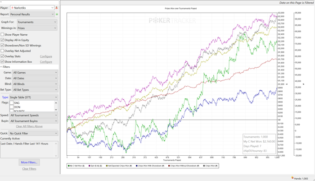This screenshot has height=181, width=315.
Task: Check the BOUNTY flag checkbox
Action: (x=12, y=111)
